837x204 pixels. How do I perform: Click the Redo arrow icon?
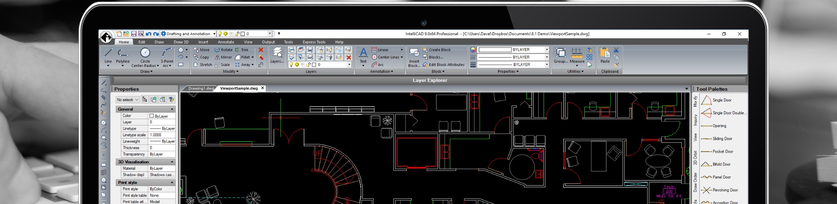point(156,34)
